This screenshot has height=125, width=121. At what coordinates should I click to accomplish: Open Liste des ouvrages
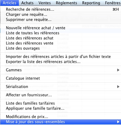point(61,48)
